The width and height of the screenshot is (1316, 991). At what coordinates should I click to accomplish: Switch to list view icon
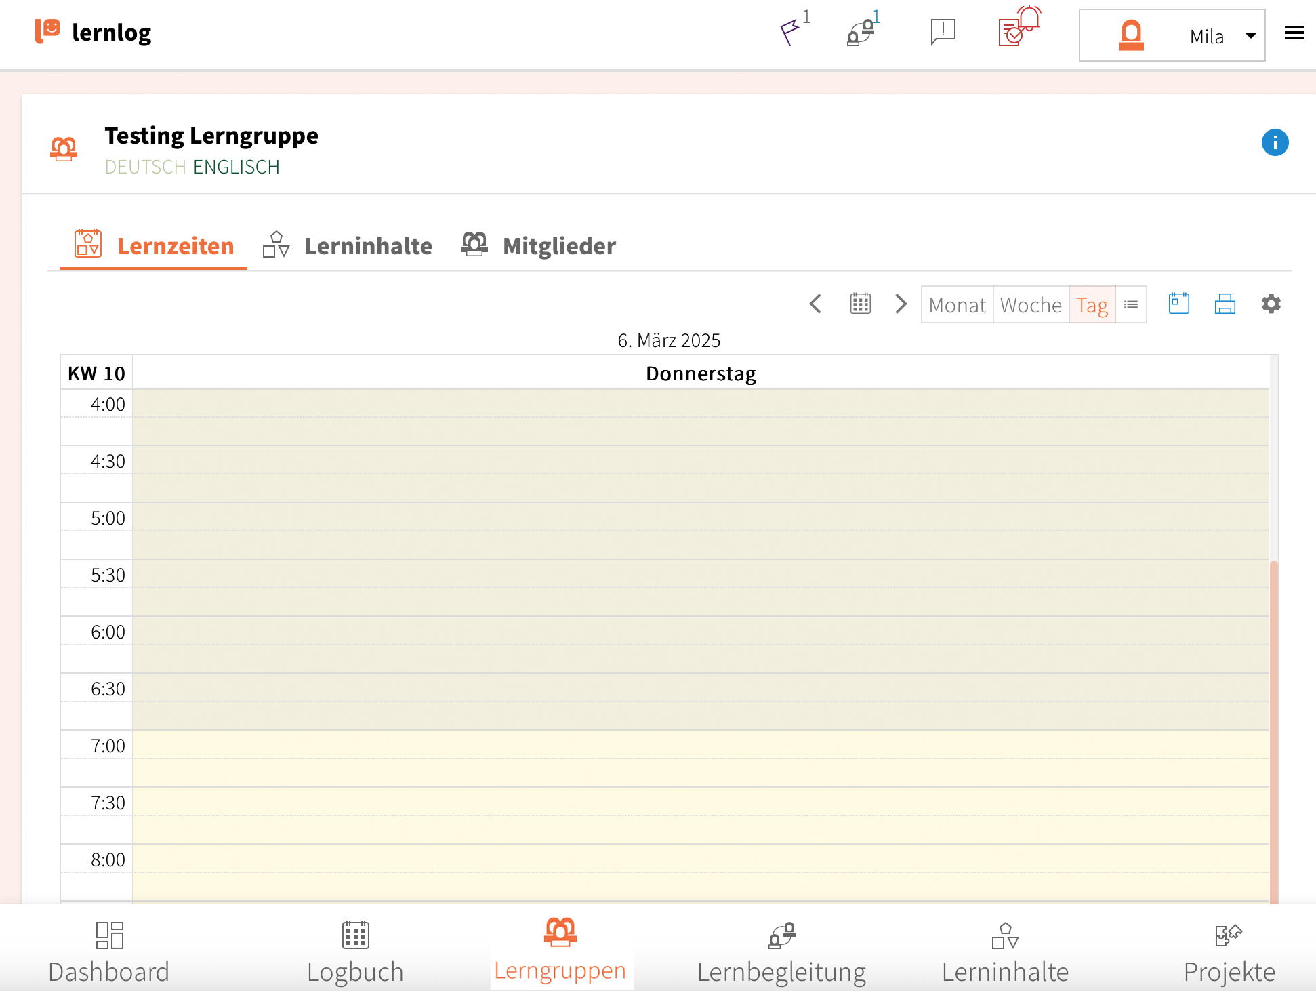pos(1130,305)
